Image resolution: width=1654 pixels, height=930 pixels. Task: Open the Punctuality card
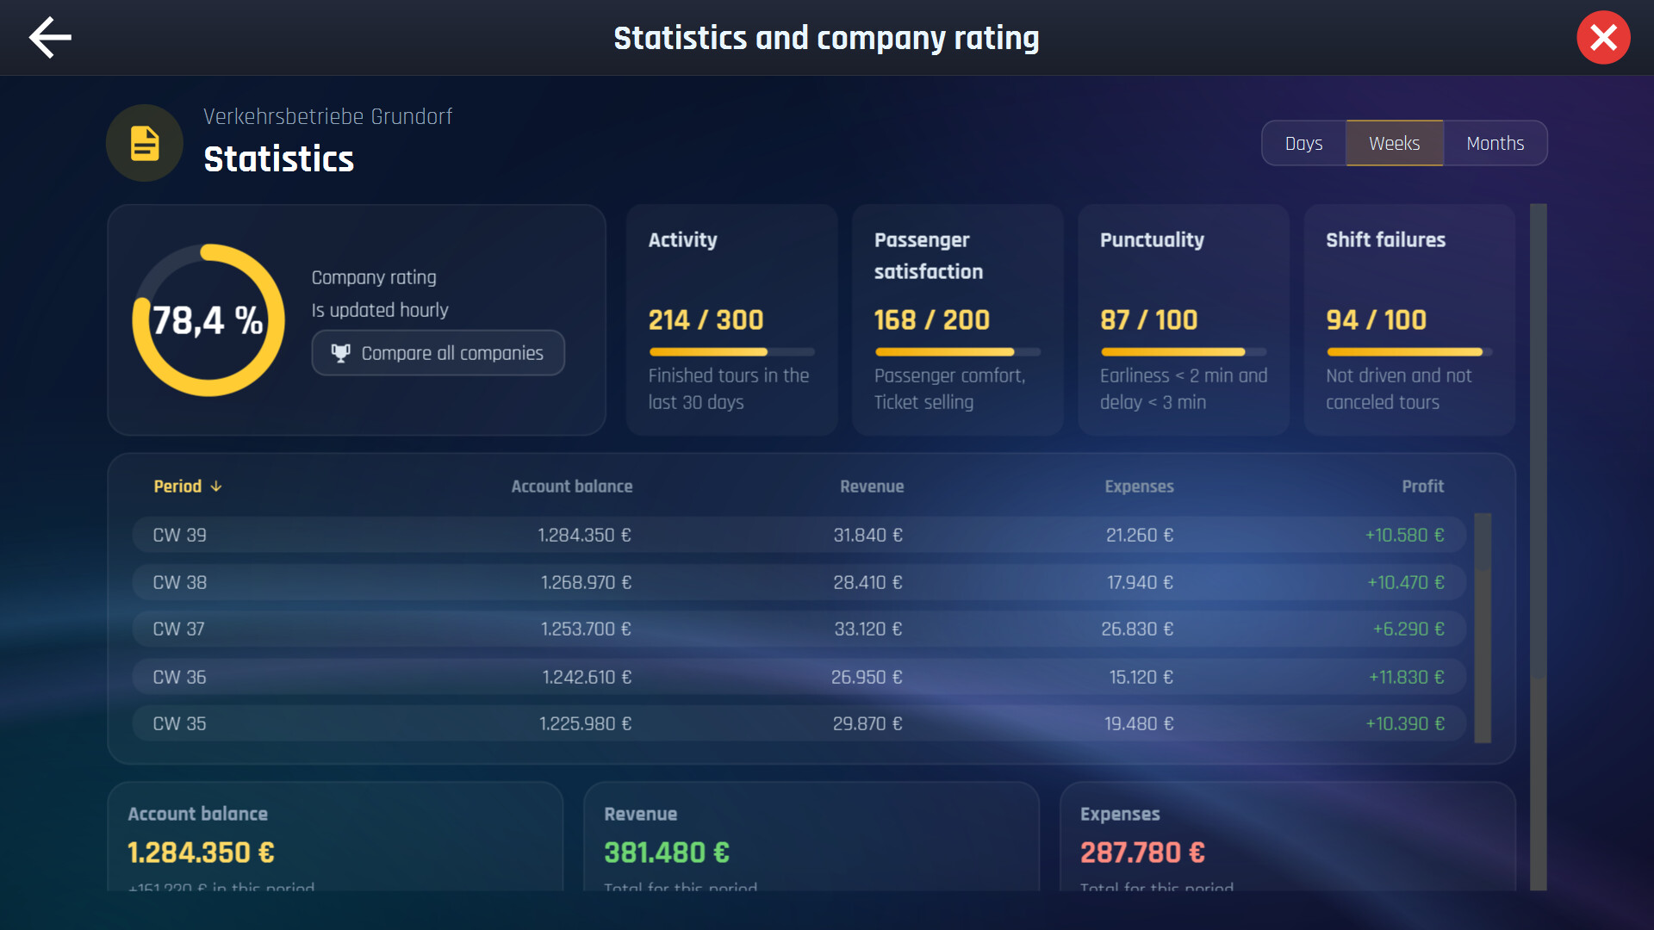pyautogui.click(x=1183, y=319)
